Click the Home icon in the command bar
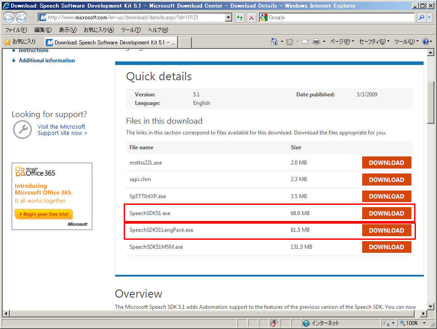 click(x=274, y=42)
